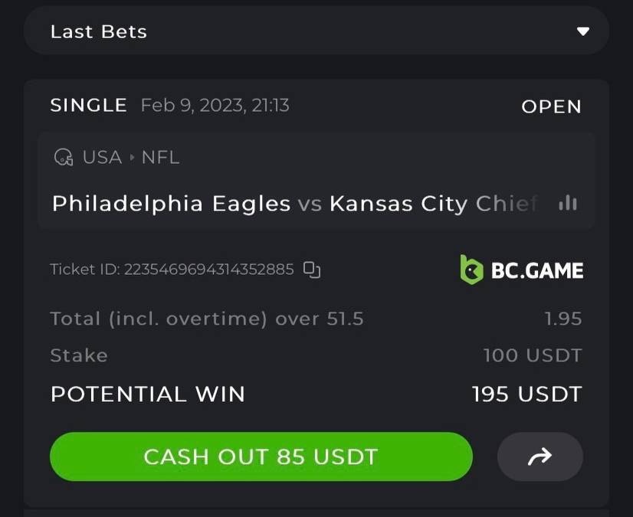This screenshot has height=517, width=633.
Task: Tap the share arrow button
Action: [x=540, y=457]
